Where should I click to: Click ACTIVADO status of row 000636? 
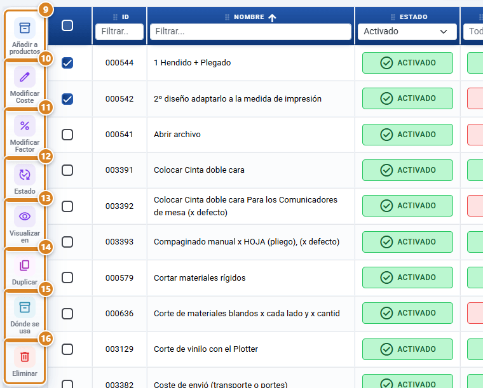(407, 313)
